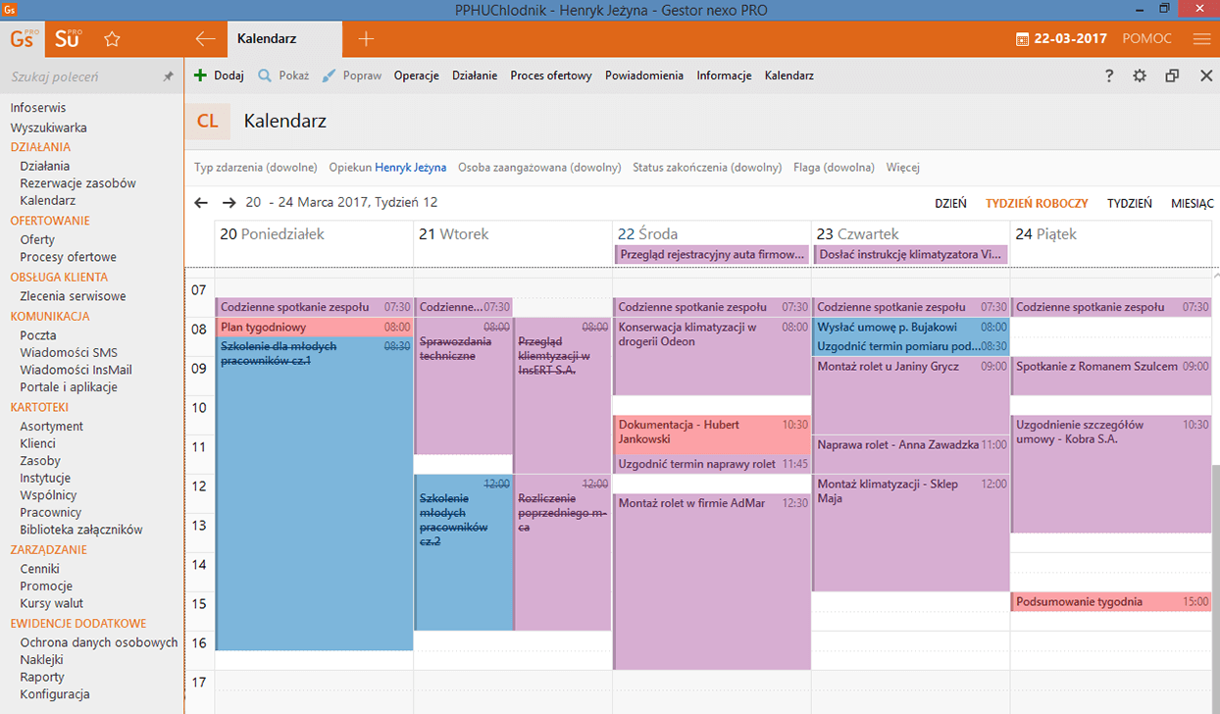Image resolution: width=1220 pixels, height=714 pixels.
Task: Open settings with the gear icon
Action: coord(1139,76)
